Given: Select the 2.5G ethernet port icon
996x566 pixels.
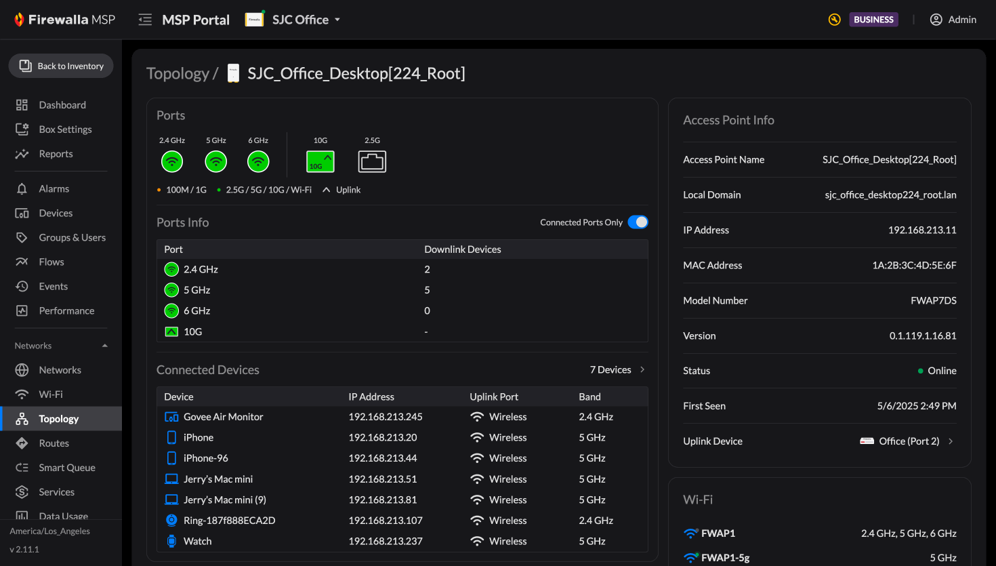Looking at the screenshot, I should pos(372,161).
